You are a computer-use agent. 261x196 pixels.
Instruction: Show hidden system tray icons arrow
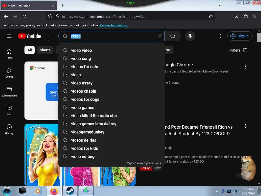[x=217, y=191]
